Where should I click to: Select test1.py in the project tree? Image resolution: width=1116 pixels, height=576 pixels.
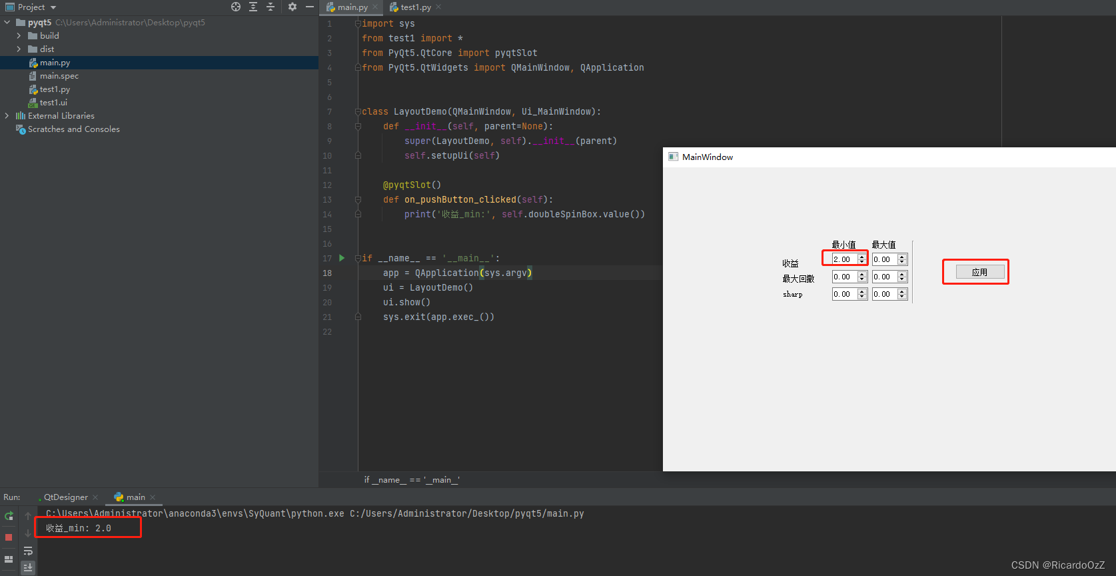tap(159, 89)
